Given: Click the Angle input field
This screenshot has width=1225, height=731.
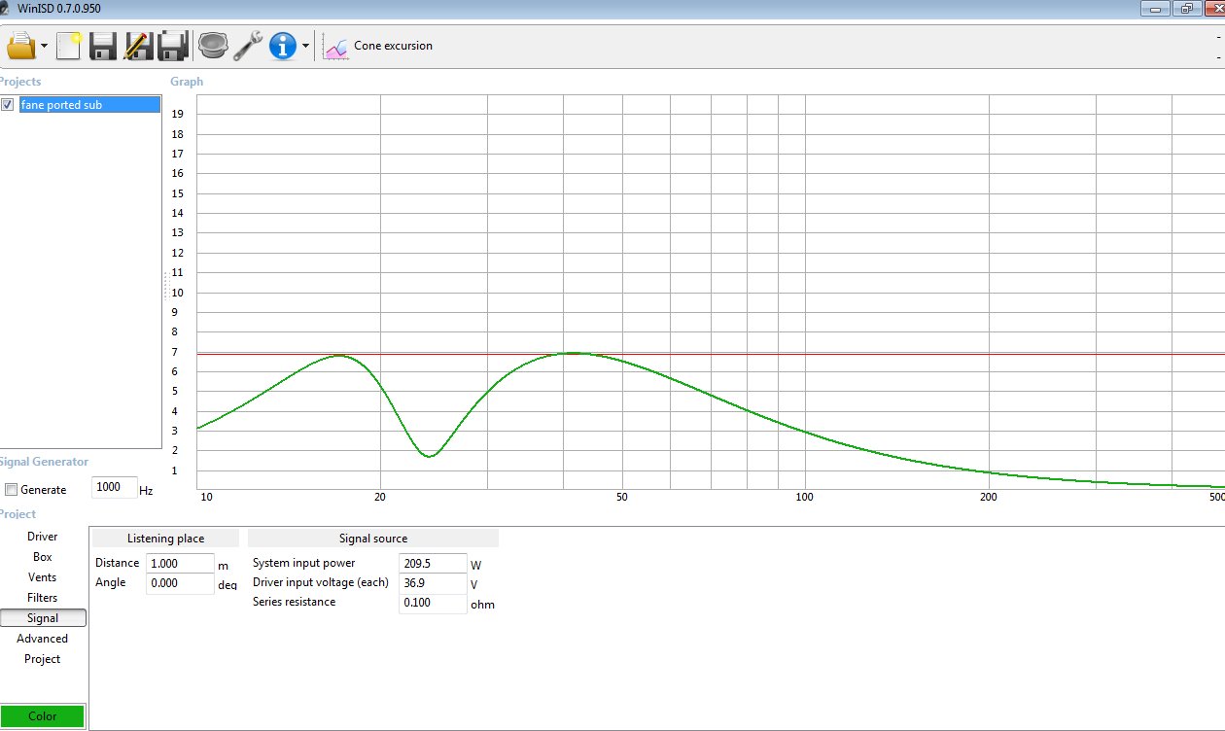Looking at the screenshot, I should pyautogui.click(x=180, y=583).
